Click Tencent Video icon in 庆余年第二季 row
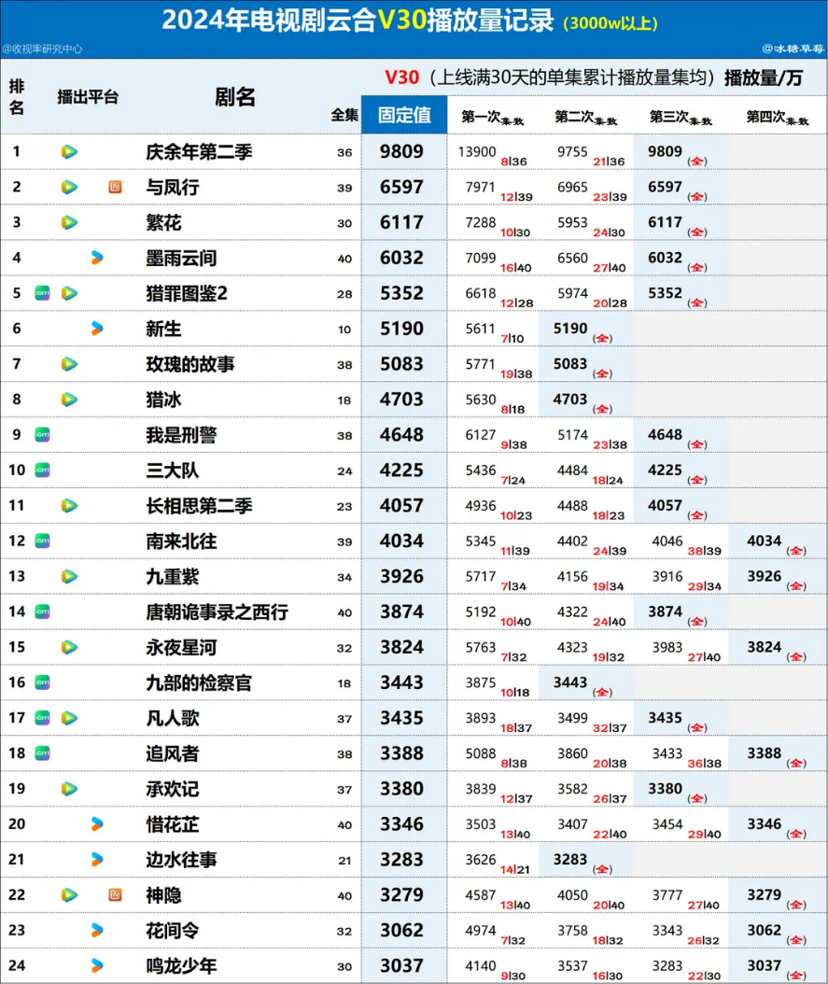Screen dimensions: 828x984 pyautogui.click(x=70, y=151)
